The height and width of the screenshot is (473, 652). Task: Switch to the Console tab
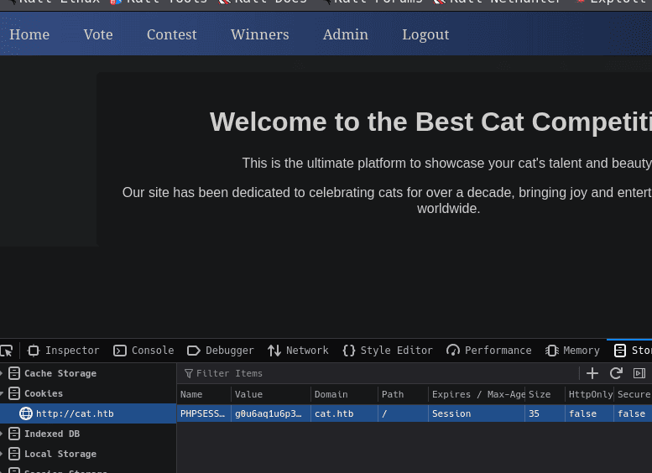[x=143, y=351]
